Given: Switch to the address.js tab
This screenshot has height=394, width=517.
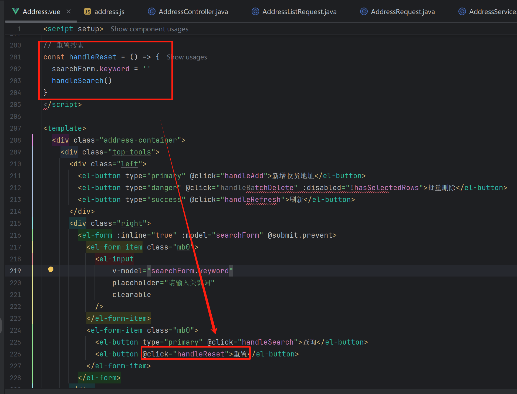Looking at the screenshot, I should tap(104, 12).
